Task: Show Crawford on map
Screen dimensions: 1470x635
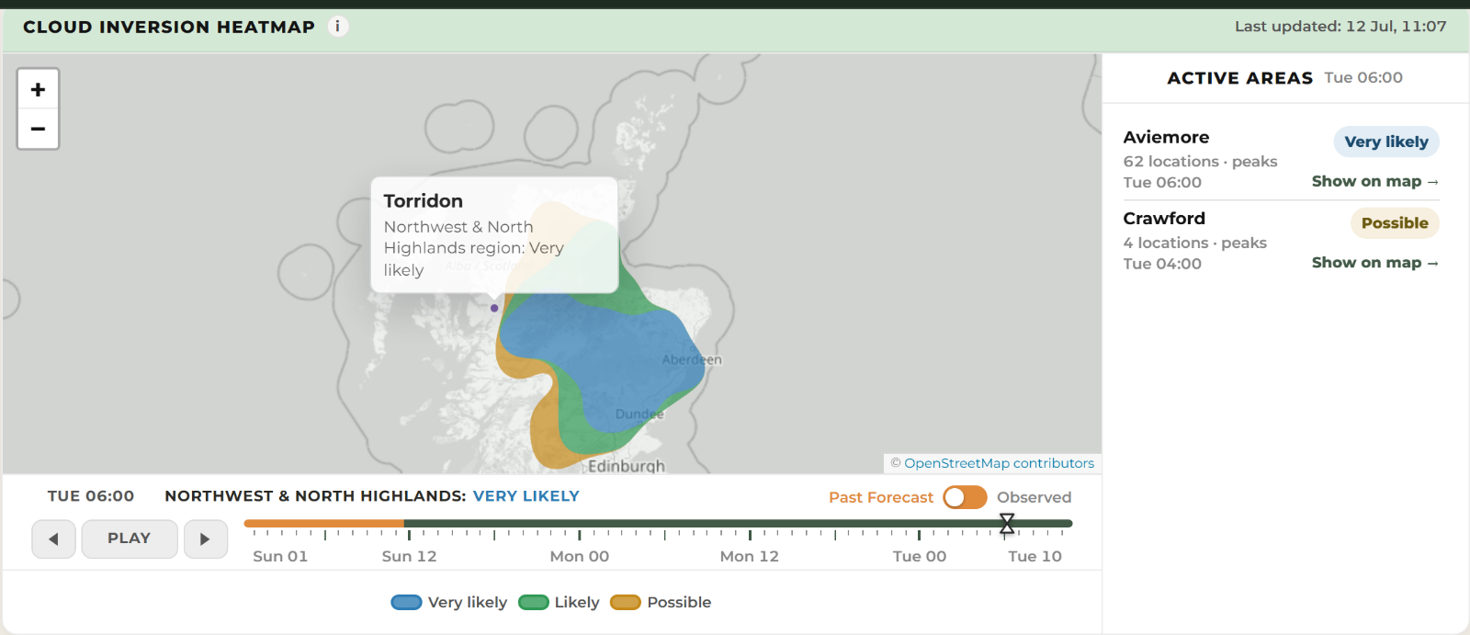Action: pyautogui.click(x=1374, y=263)
